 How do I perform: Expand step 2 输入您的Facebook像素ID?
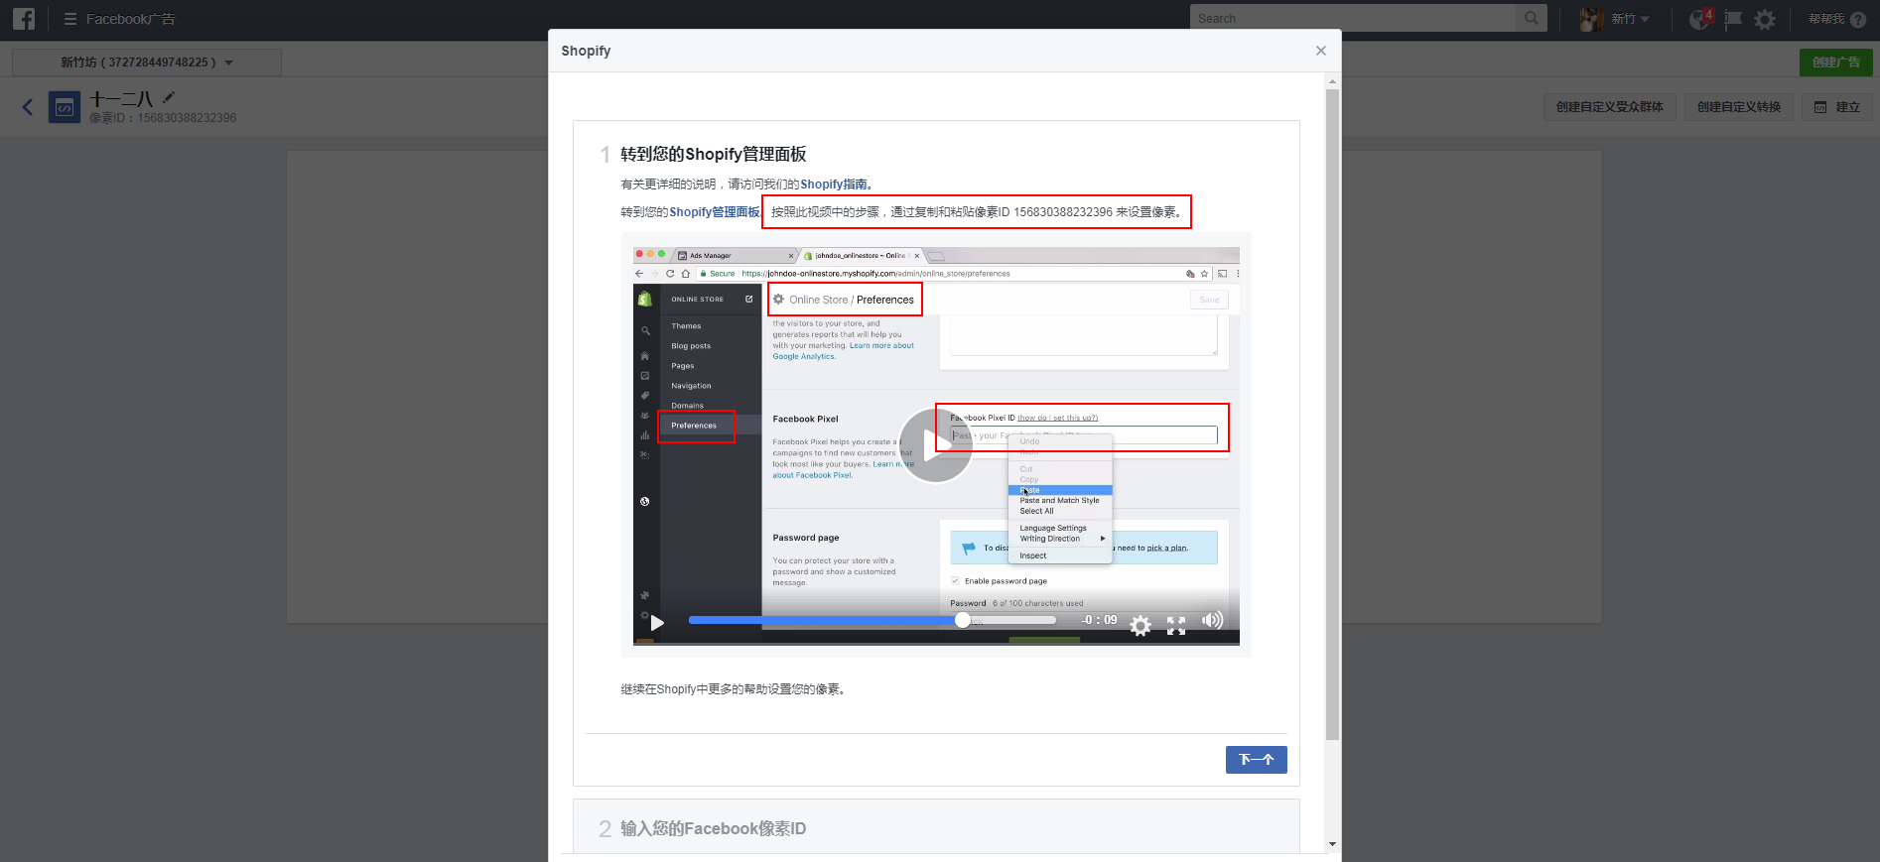click(x=936, y=828)
